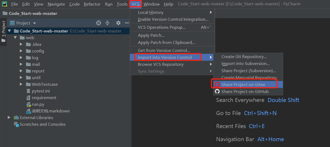330x147 pixels.
Task: Choose Enable Version Control Integration
Action: click(x=172, y=19)
